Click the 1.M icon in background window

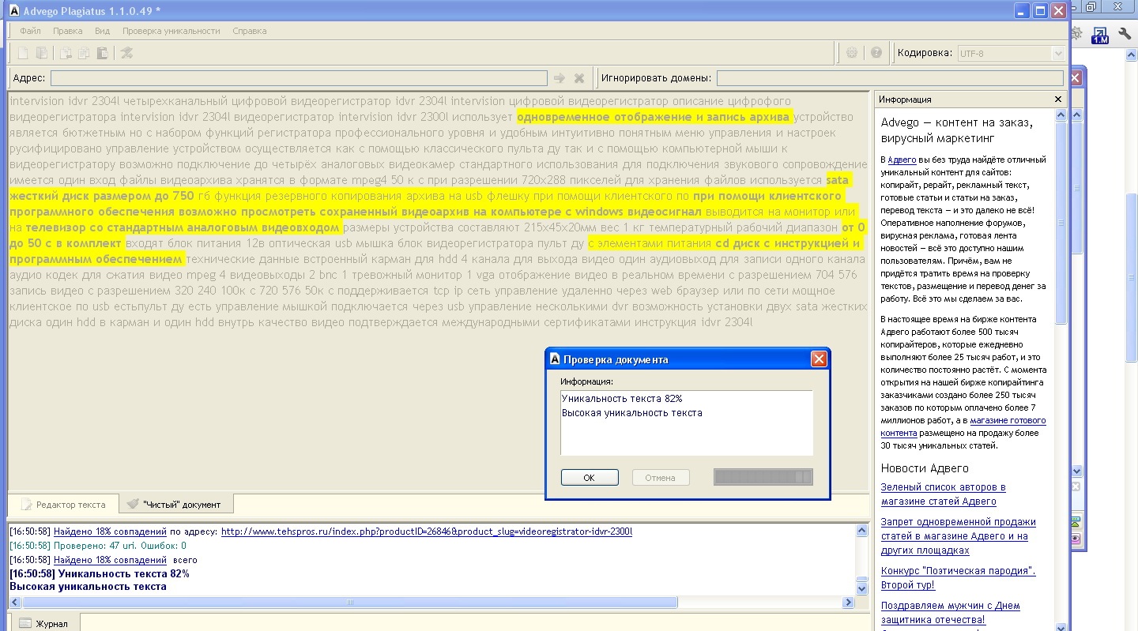(x=1100, y=35)
